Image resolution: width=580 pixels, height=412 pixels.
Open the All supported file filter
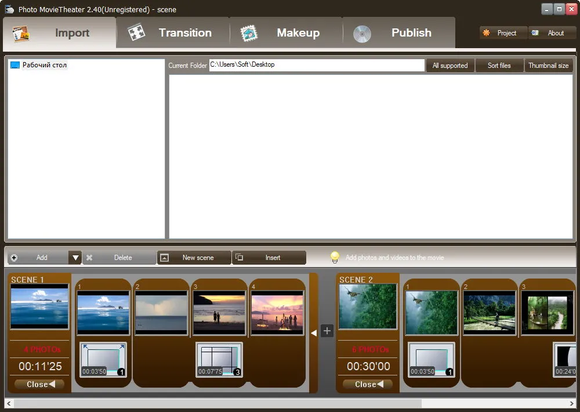[450, 66]
